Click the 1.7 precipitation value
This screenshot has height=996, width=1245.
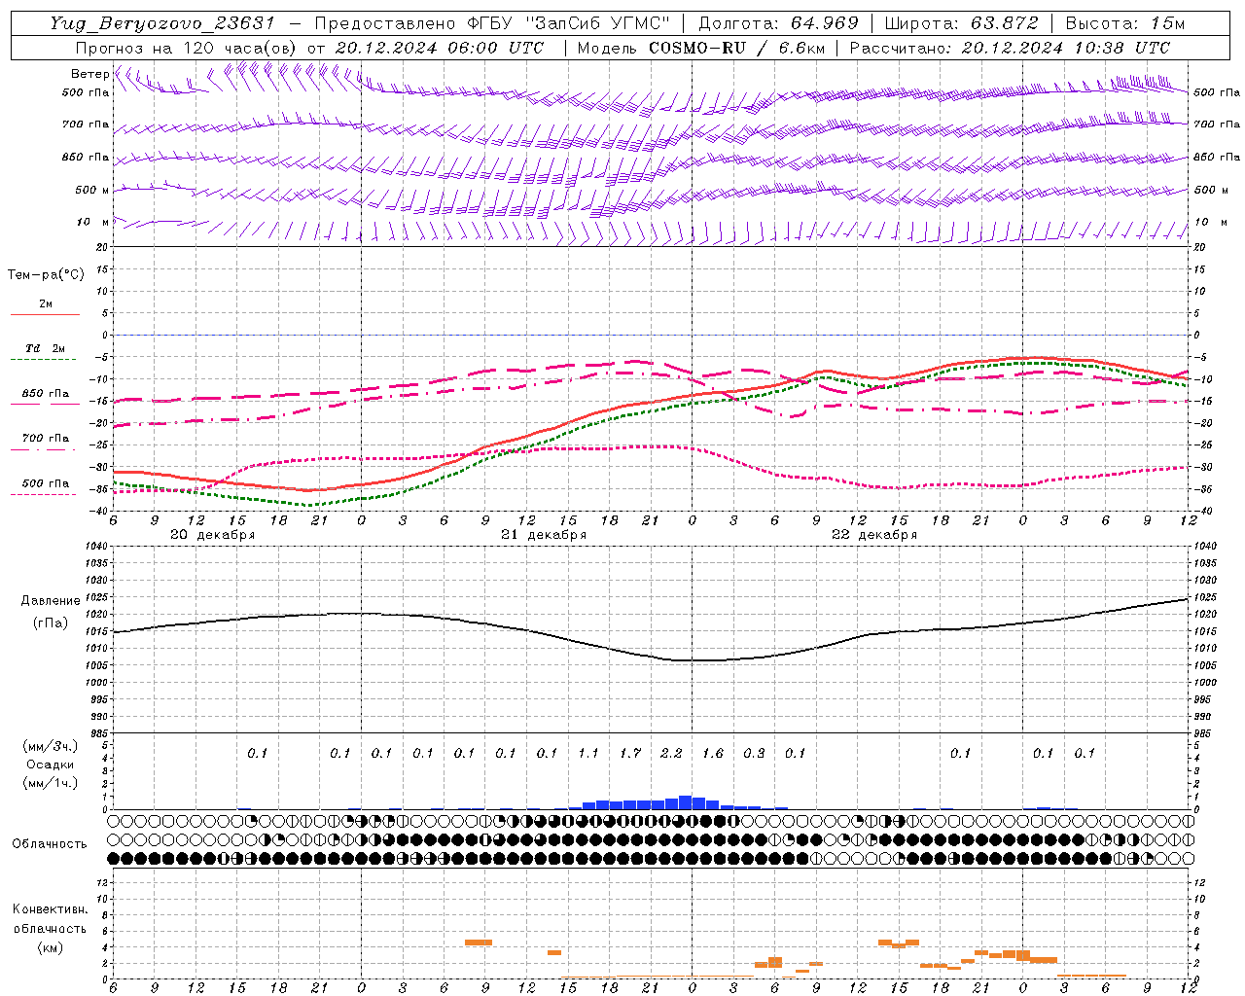pos(630,754)
